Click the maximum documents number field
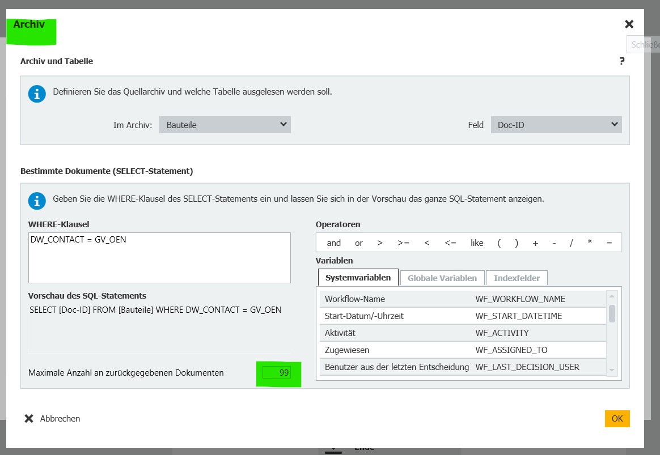 click(277, 373)
